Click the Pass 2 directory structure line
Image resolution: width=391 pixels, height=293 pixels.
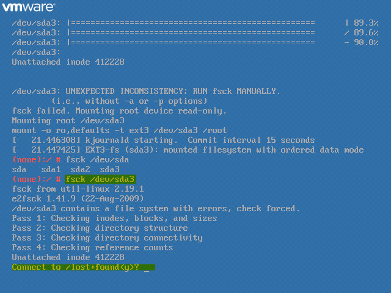tap(100, 228)
